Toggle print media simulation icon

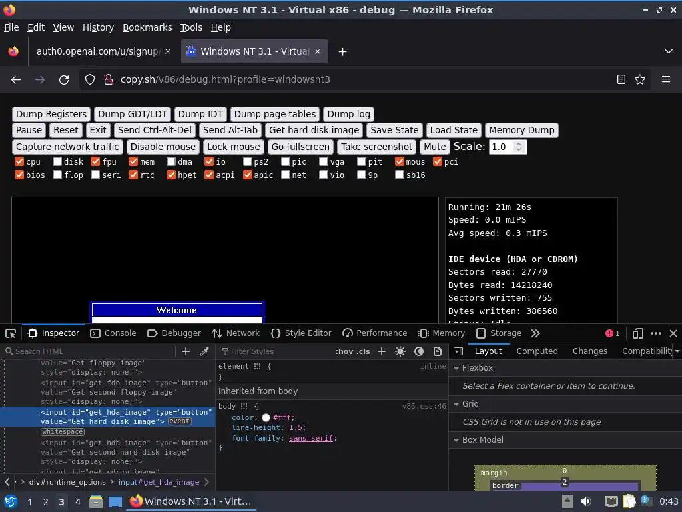(x=438, y=351)
